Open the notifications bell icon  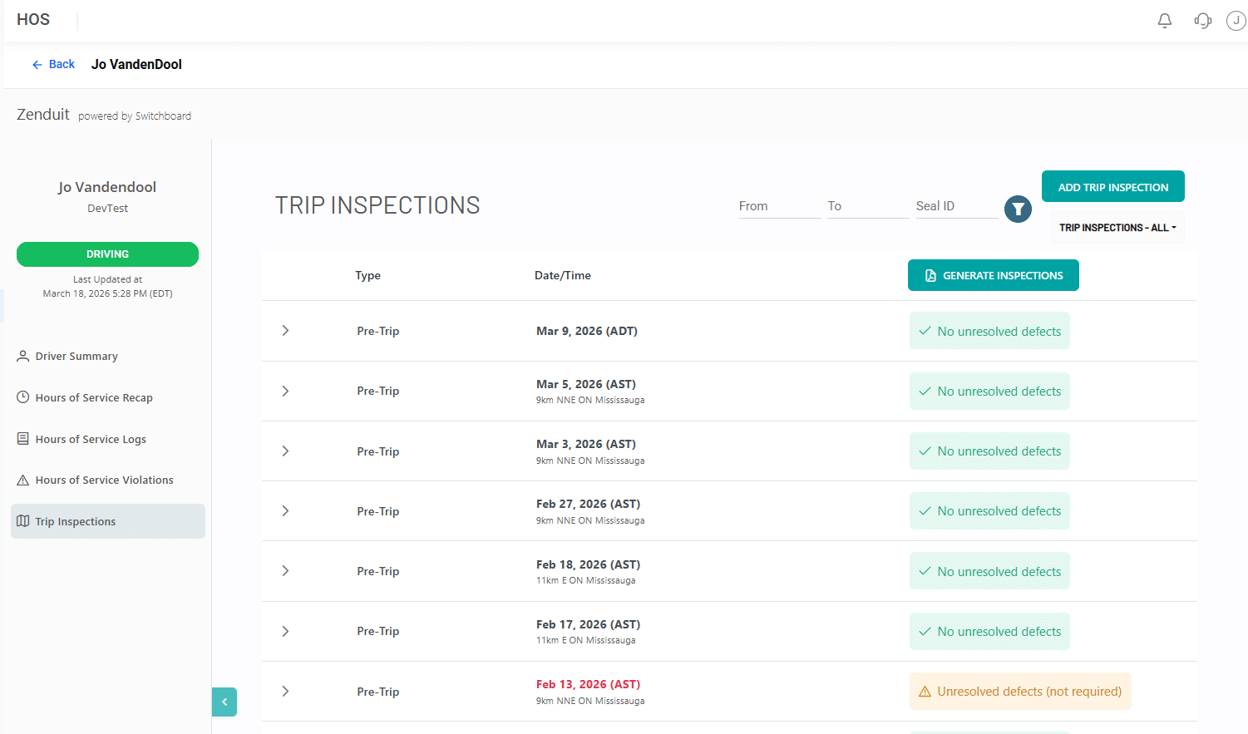1165,21
